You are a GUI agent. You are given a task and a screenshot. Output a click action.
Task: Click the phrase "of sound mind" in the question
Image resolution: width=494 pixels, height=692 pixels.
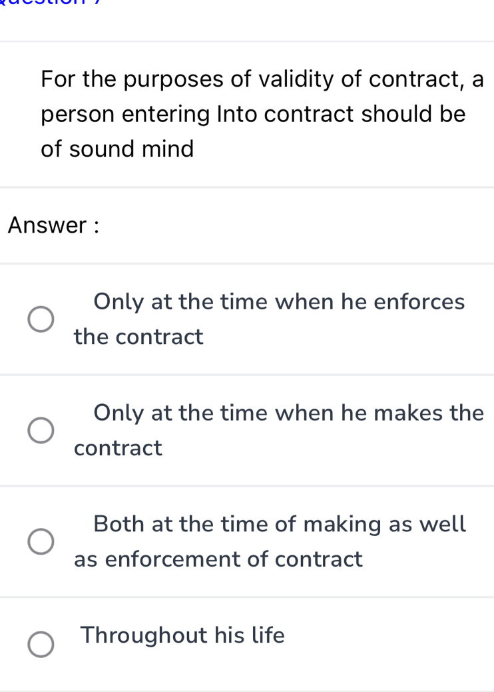pos(117,149)
